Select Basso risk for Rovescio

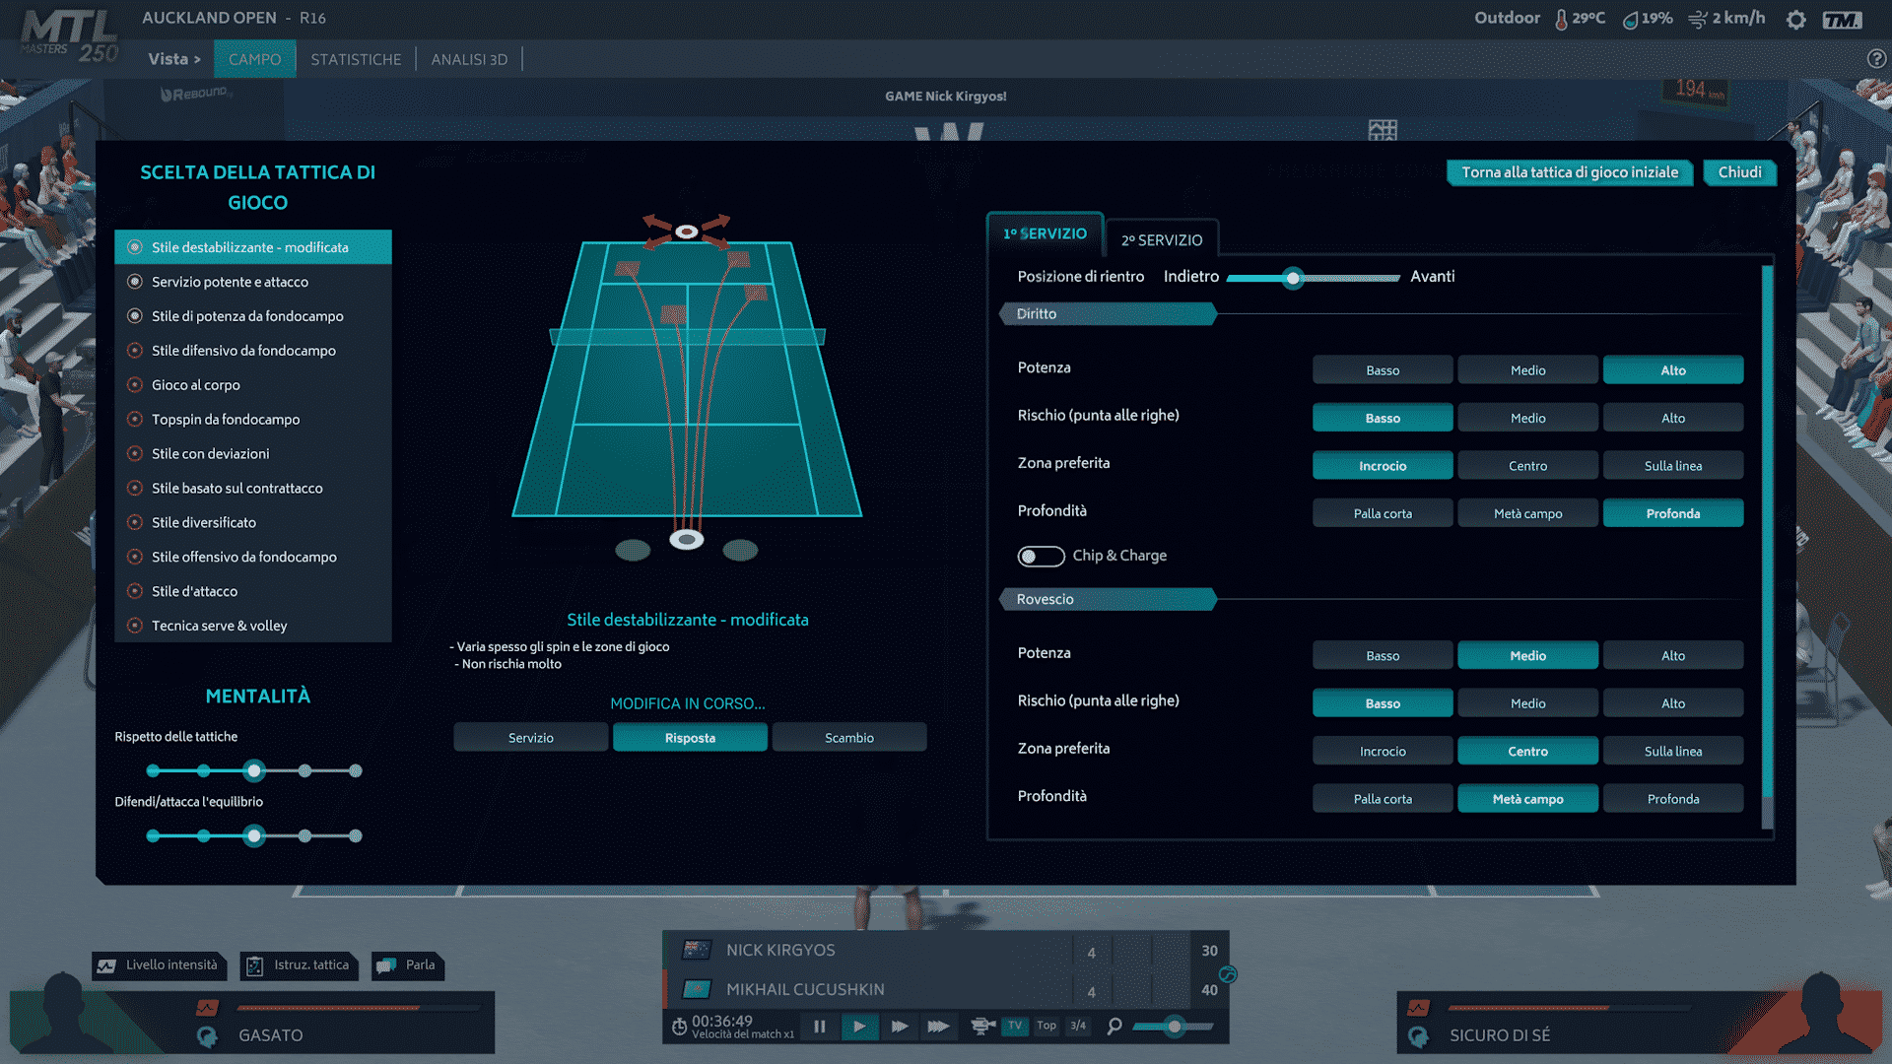click(x=1382, y=702)
